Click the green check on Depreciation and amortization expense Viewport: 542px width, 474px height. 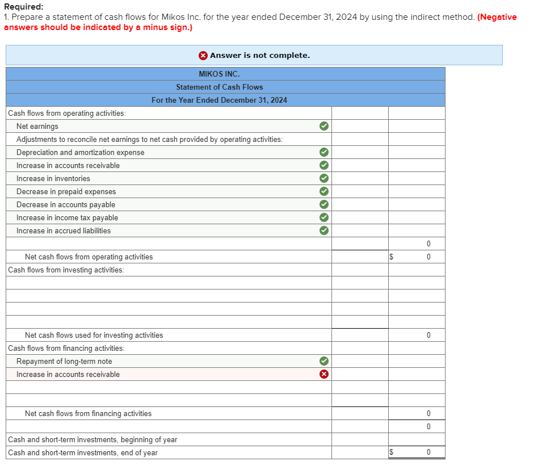point(324,152)
